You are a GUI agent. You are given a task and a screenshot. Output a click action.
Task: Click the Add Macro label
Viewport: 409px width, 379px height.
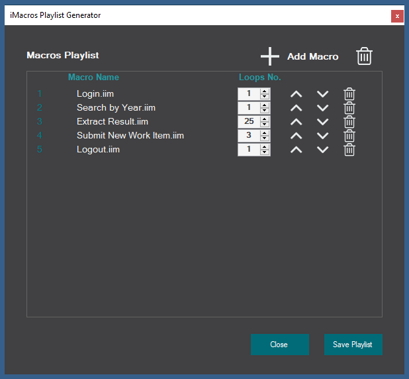pyautogui.click(x=313, y=56)
